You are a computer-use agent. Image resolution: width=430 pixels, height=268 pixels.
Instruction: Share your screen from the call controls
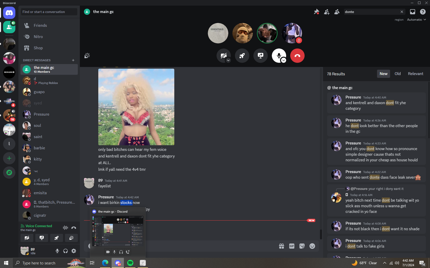[x=261, y=56]
